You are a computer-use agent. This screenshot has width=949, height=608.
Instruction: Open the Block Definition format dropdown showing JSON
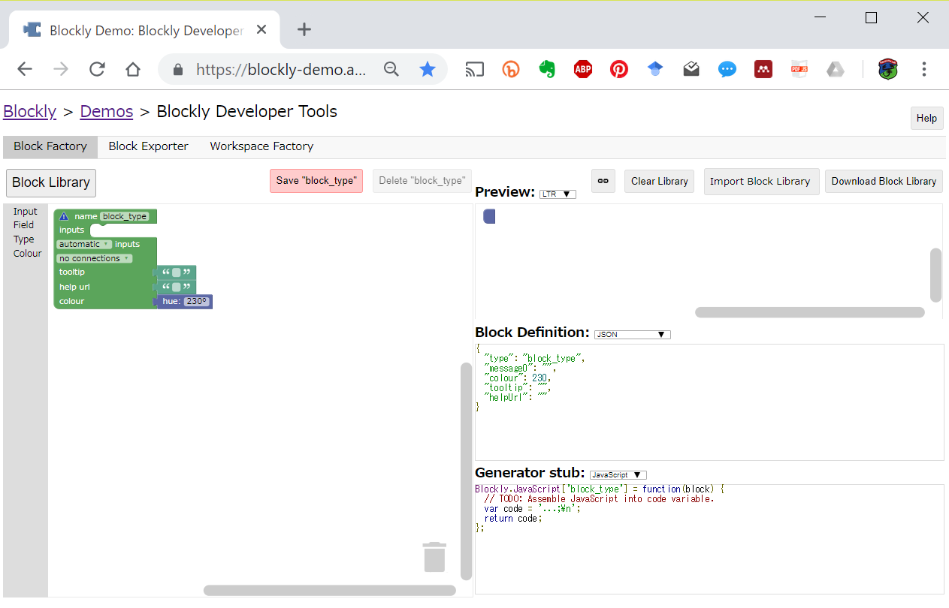(631, 334)
